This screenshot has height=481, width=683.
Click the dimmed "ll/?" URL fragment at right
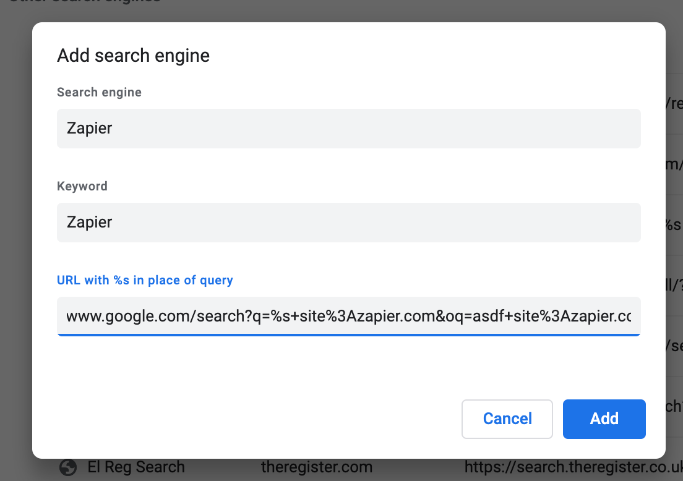pos(673,285)
